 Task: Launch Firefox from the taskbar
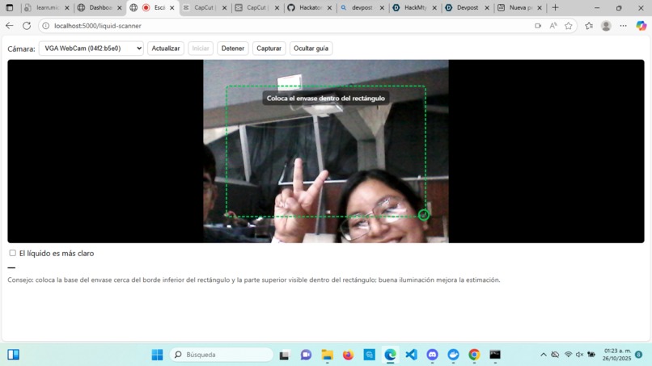click(x=348, y=355)
